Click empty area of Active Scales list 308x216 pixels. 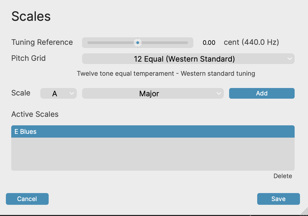[153, 154]
